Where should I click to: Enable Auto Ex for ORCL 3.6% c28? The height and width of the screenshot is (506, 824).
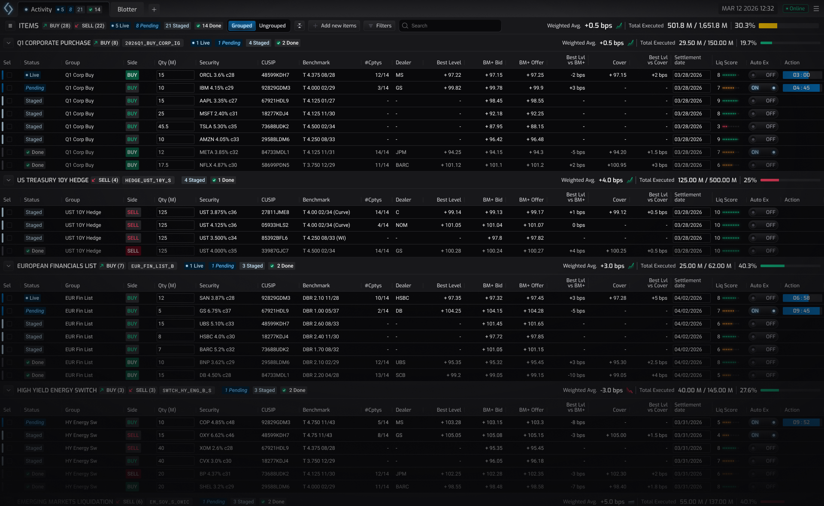764,75
